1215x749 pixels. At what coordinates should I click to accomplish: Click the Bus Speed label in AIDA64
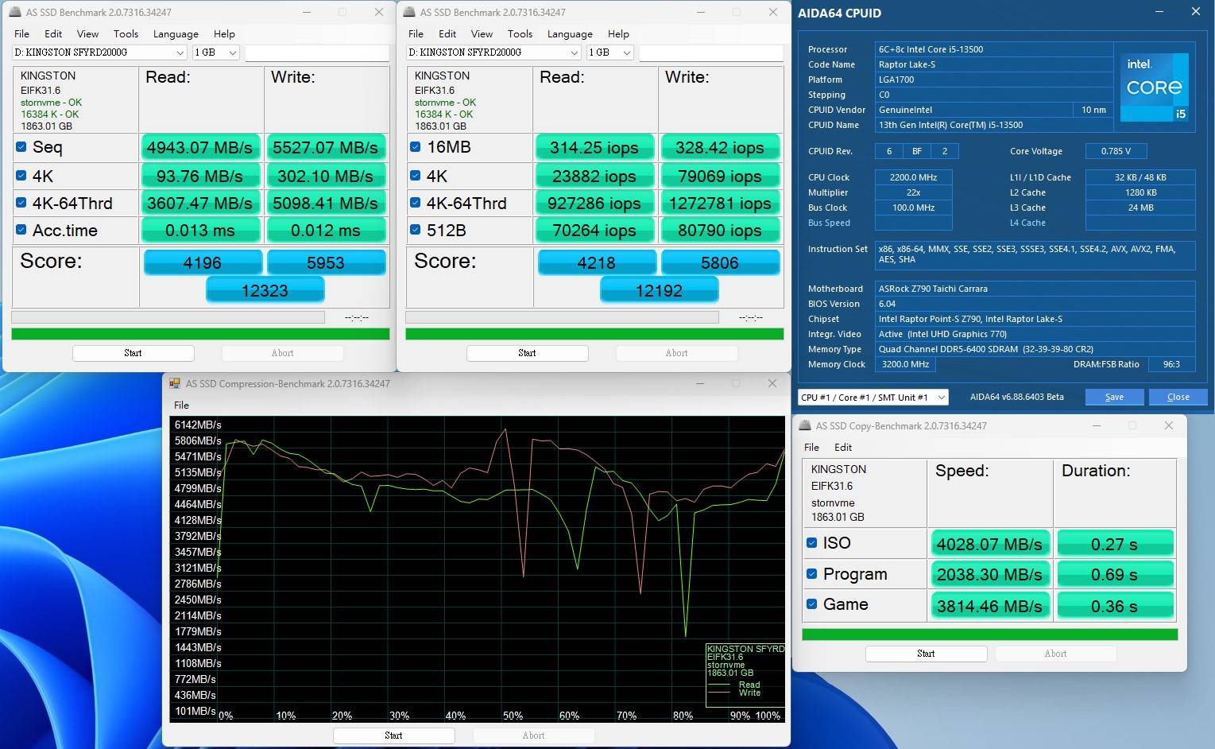tap(829, 223)
